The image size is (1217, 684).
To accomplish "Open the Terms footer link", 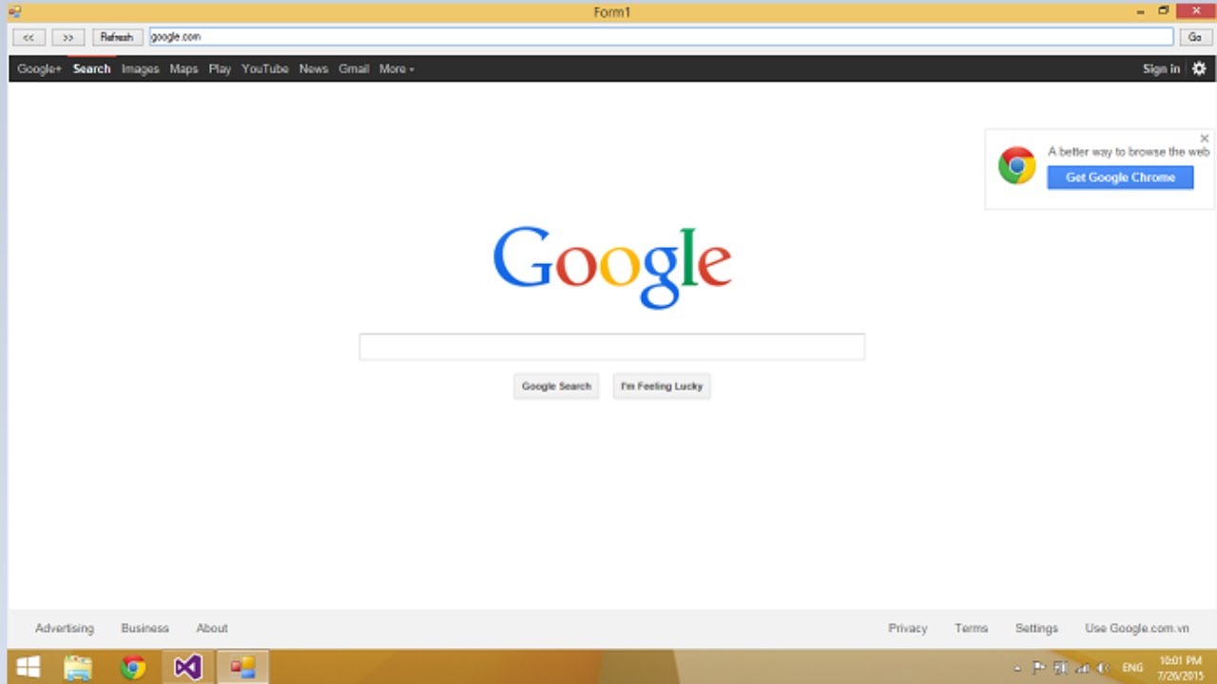I will pos(971,628).
